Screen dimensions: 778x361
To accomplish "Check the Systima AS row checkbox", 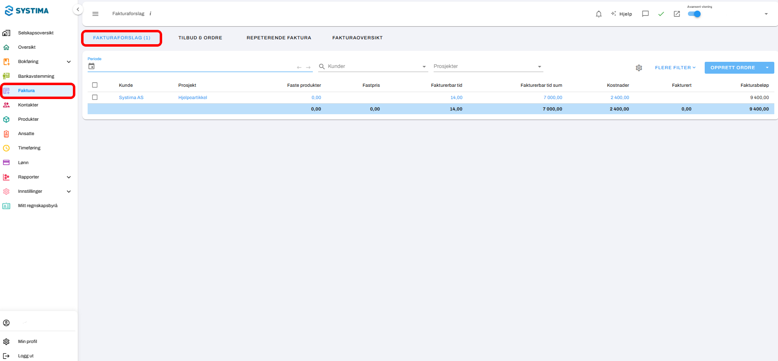I will coord(95,97).
